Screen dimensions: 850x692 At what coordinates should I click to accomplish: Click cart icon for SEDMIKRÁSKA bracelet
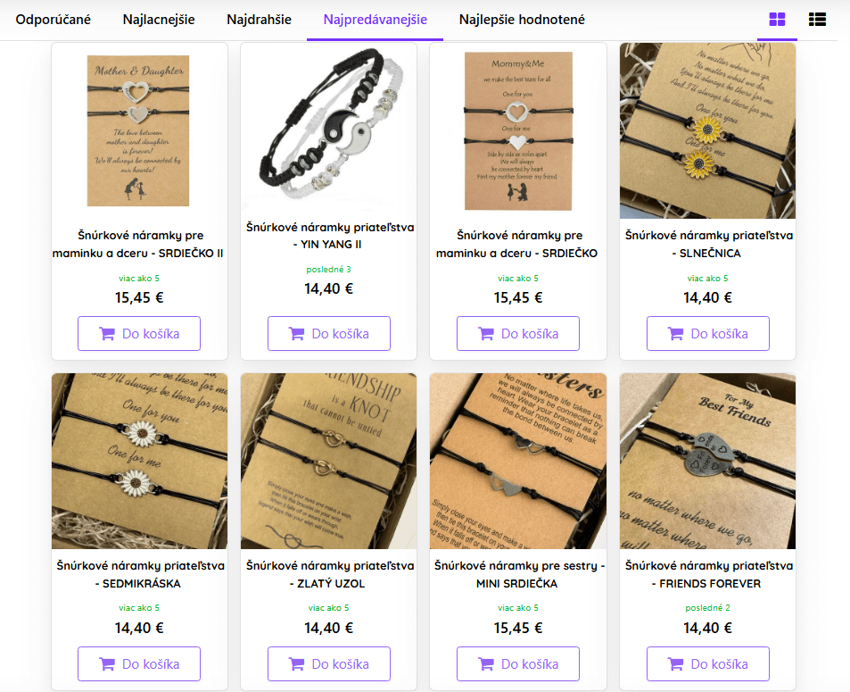107,663
